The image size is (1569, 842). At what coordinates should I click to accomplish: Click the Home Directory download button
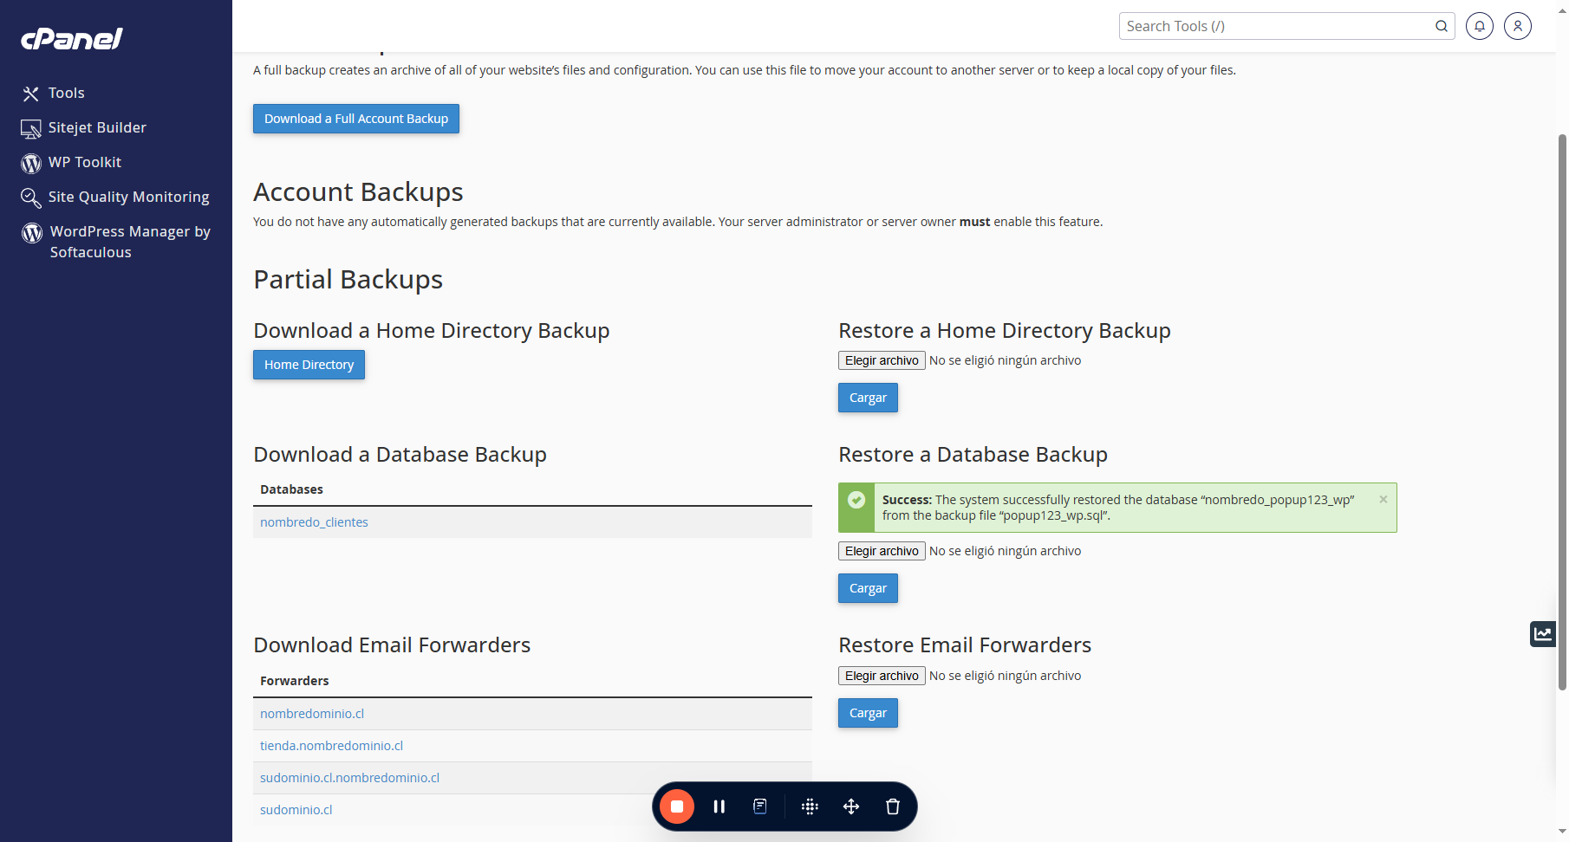click(x=309, y=365)
